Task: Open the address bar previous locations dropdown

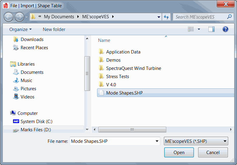Action: [159, 17]
